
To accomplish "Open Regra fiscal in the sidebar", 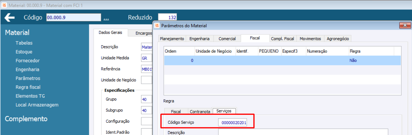I will tap(28, 87).
